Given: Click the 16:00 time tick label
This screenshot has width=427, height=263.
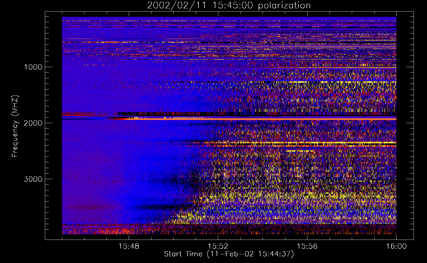Looking at the screenshot, I should click(x=396, y=246).
